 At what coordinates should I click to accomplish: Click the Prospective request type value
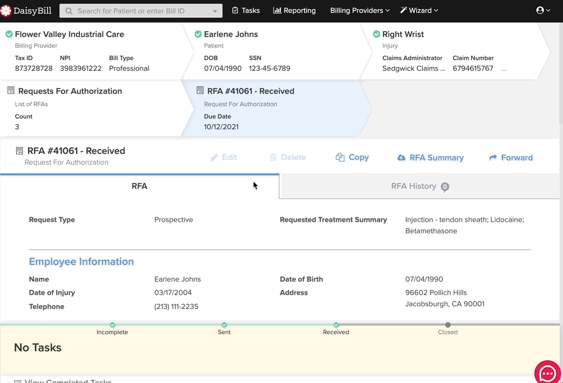coord(174,219)
